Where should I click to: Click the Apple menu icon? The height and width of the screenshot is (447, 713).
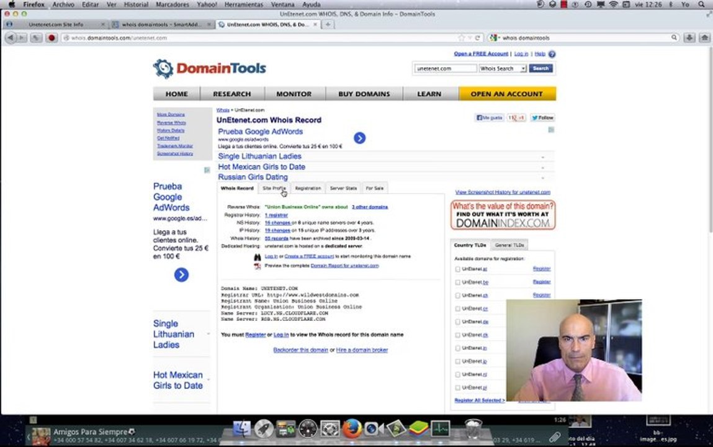pos(12,4)
